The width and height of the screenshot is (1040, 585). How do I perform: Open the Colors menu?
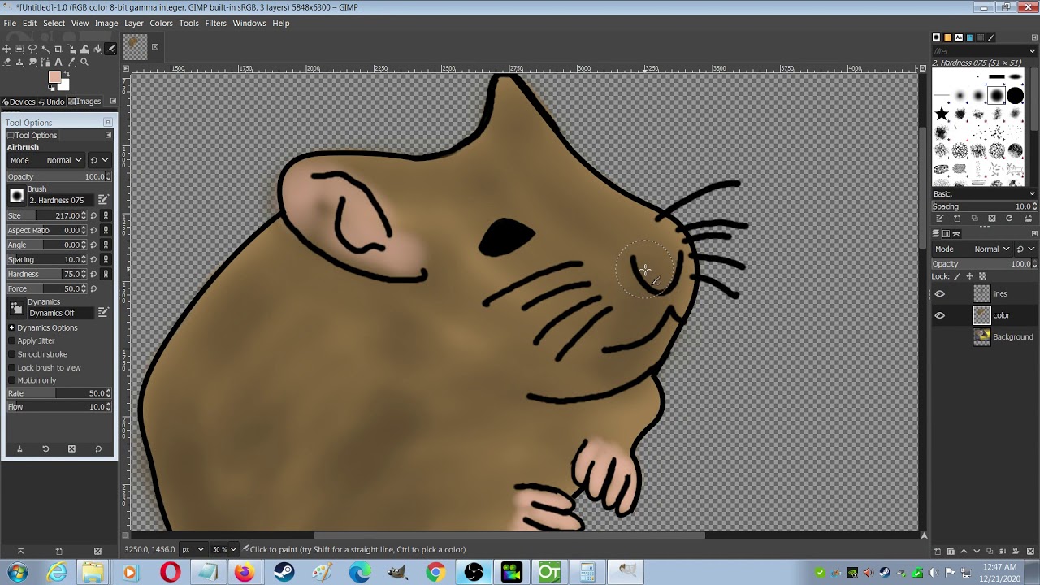click(x=161, y=23)
